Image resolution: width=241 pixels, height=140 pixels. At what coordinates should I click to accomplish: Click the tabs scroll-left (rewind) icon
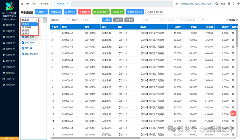27,4
